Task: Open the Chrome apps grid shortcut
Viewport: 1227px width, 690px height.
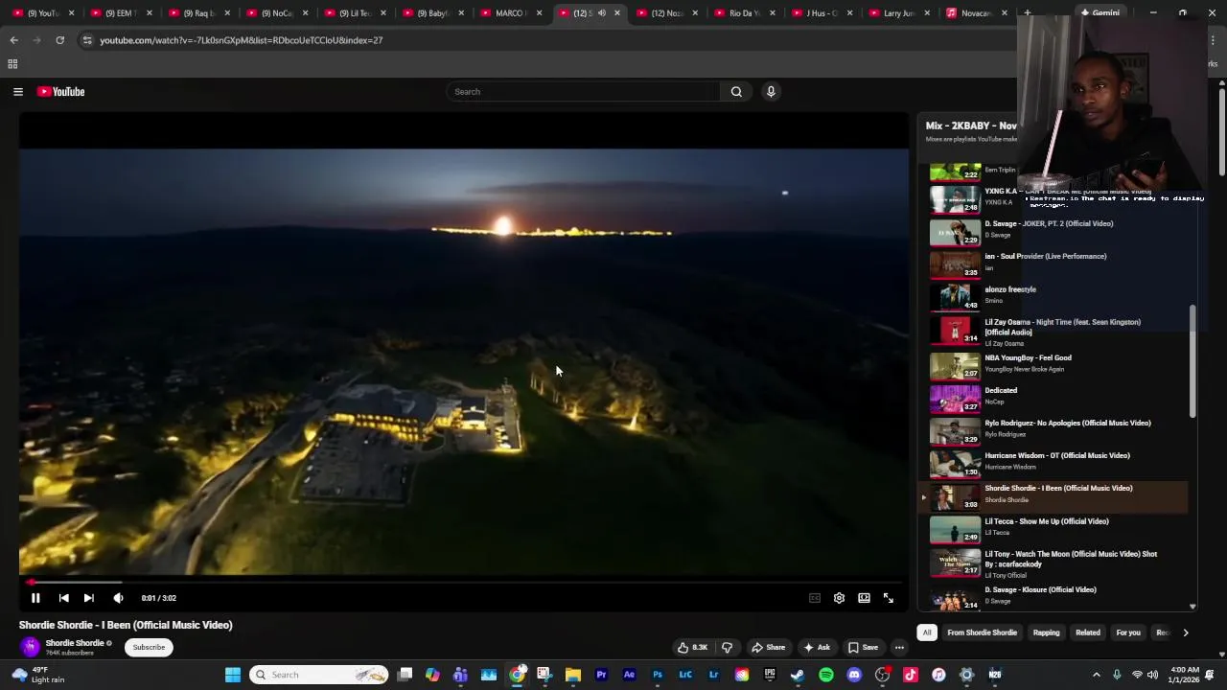Action: (12, 64)
